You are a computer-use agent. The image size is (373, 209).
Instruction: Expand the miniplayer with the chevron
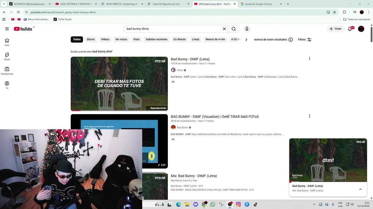pos(360,189)
